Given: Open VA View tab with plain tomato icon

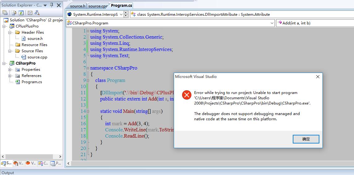Looking at the screenshot, I should 31,163.
